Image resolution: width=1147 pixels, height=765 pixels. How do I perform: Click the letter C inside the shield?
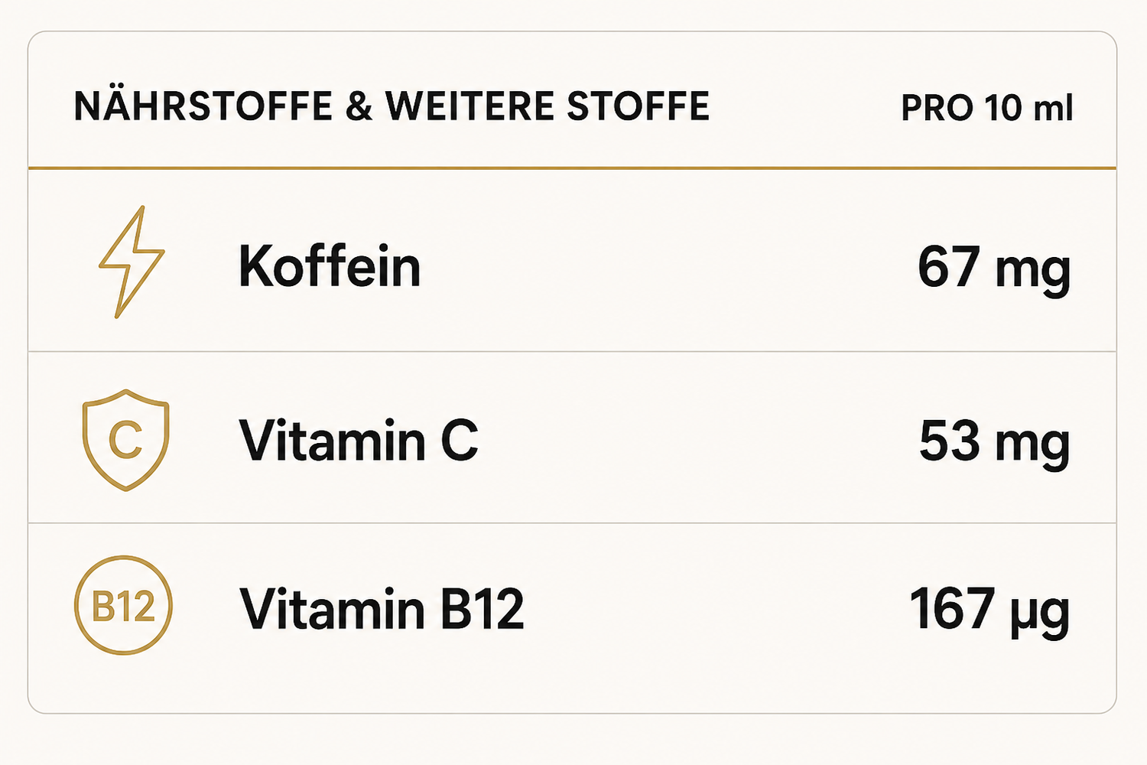[125, 440]
